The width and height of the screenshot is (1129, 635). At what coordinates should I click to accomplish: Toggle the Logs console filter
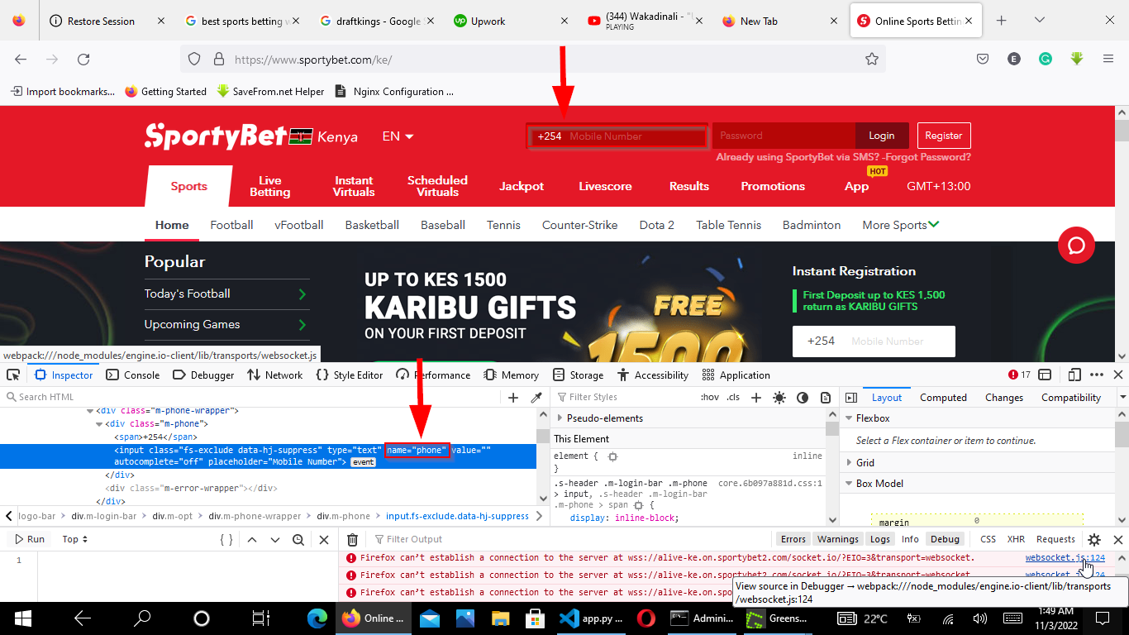pyautogui.click(x=880, y=539)
